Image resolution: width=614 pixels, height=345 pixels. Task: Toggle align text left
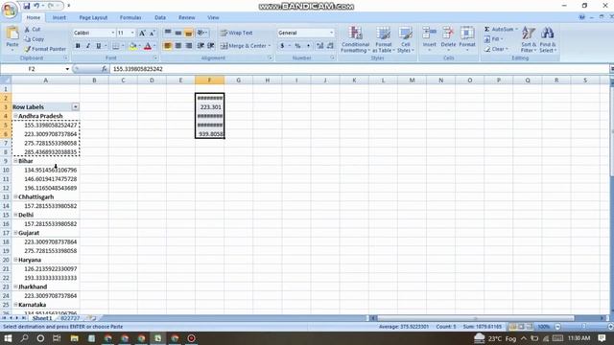(x=168, y=46)
